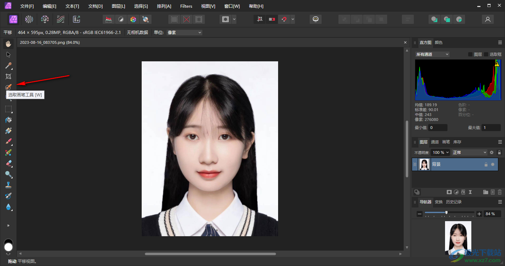Expand the 单位 像素 units dropdown
The width and height of the screenshot is (505, 266).
(184, 33)
